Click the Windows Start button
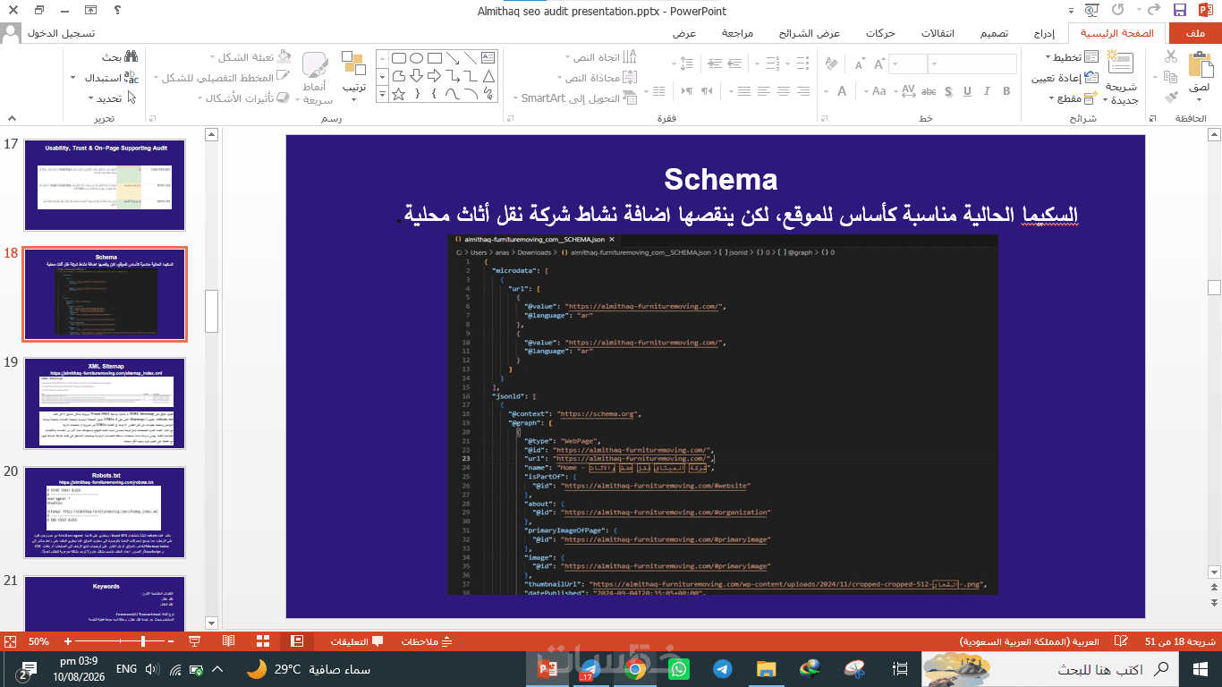Image resolution: width=1222 pixels, height=687 pixels. (x=1202, y=669)
